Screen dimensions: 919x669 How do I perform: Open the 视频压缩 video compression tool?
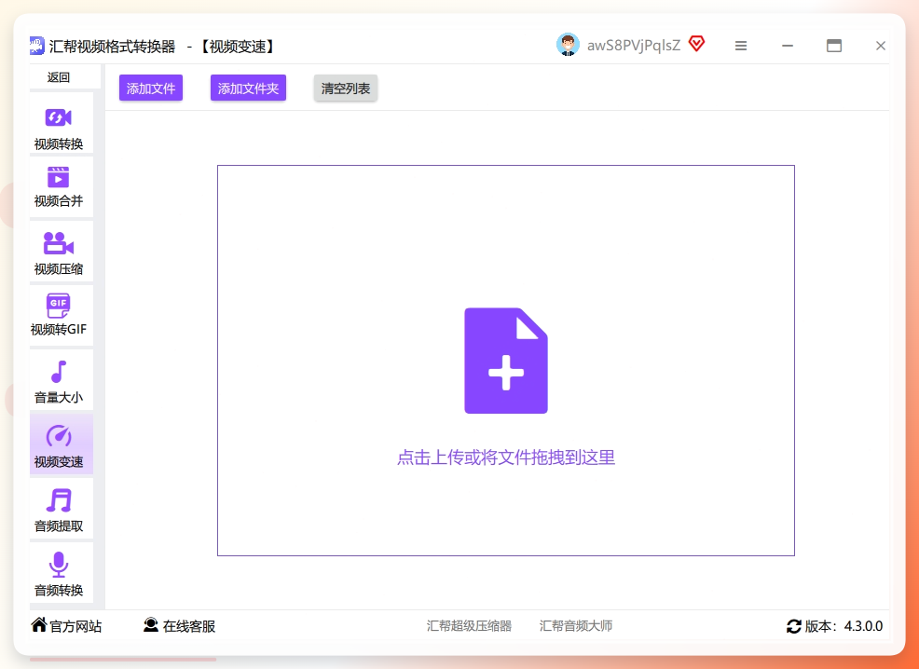pos(61,252)
